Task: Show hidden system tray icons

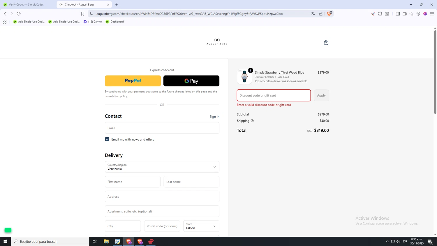Action: [387, 241]
